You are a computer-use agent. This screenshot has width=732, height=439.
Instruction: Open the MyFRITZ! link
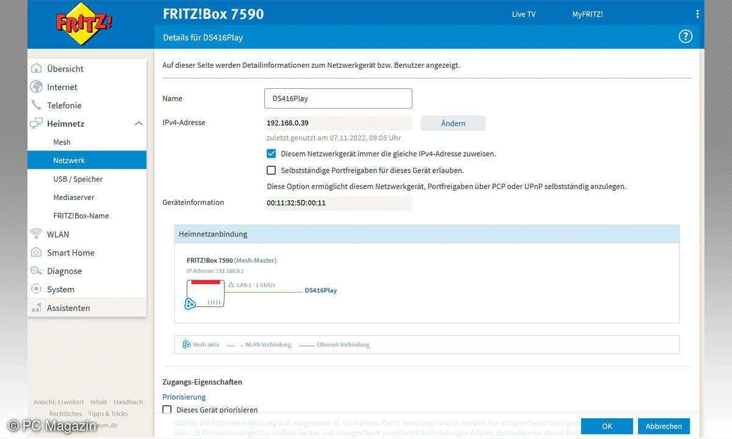coord(587,14)
